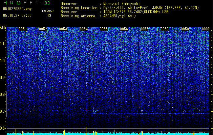Viewport: 213px width, 135px height.
Task: Click the meteor label
Action: point(48,10)
